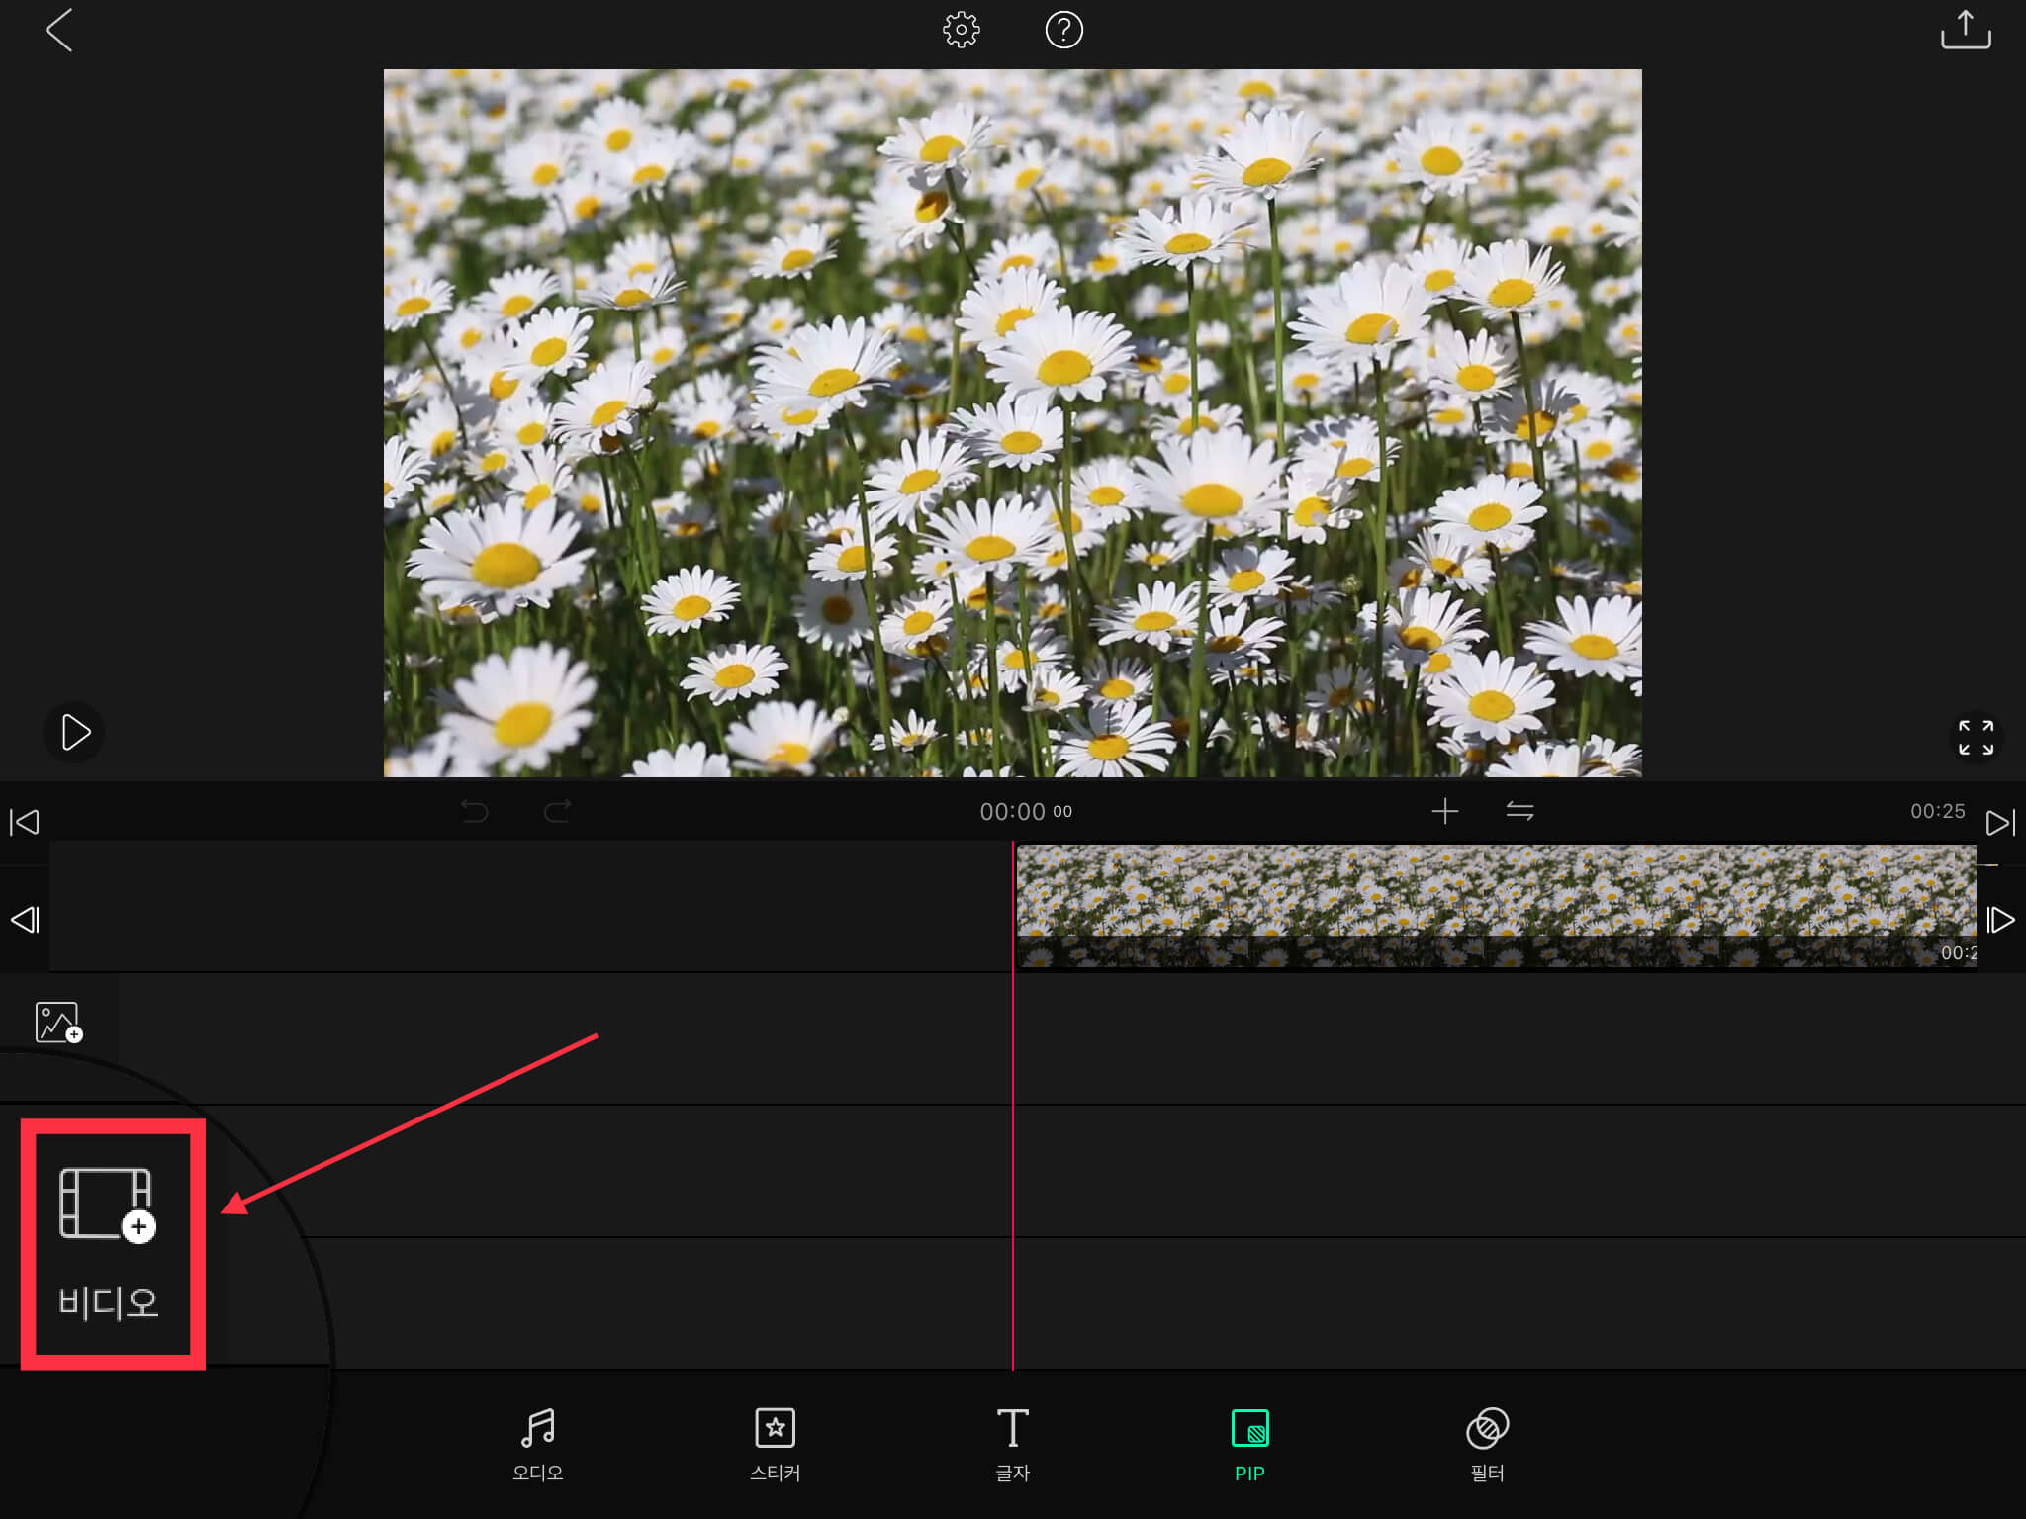Select the 필터 filter tab
Viewport: 2026px width, 1519px height.
pos(1487,1444)
